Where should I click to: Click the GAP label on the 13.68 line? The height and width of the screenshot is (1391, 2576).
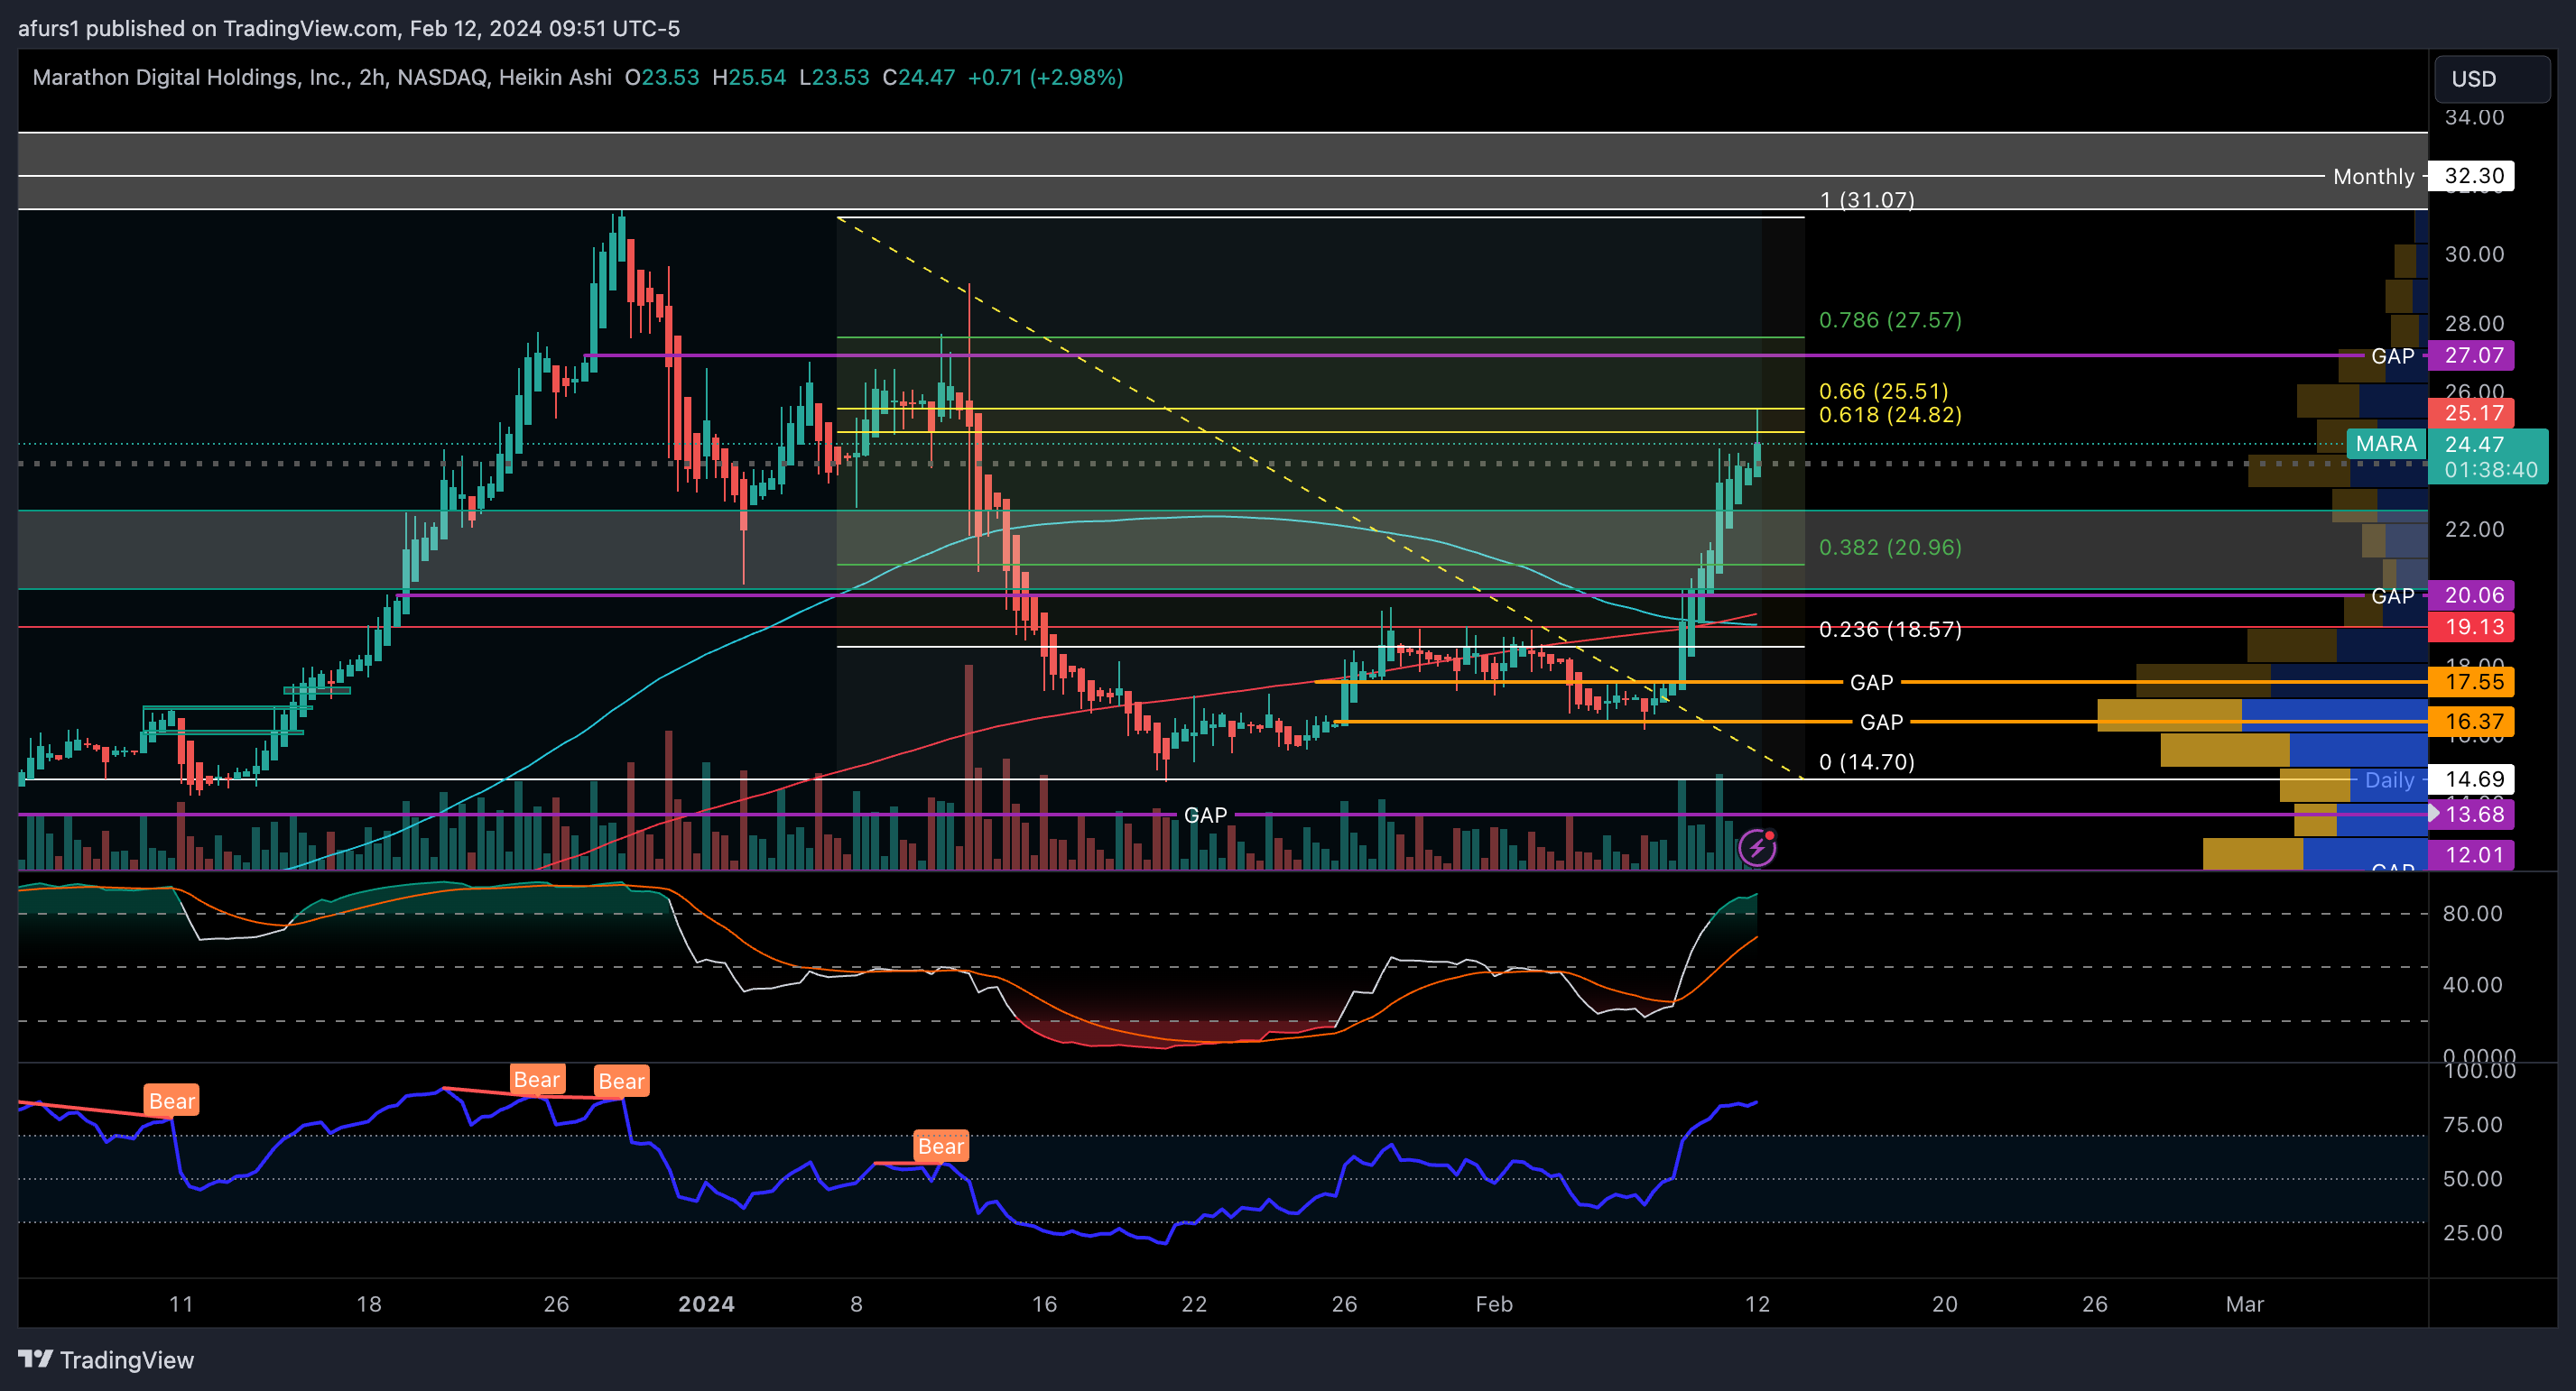point(1205,815)
